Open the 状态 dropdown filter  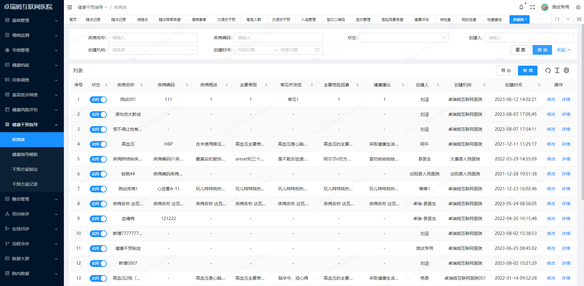coord(404,37)
